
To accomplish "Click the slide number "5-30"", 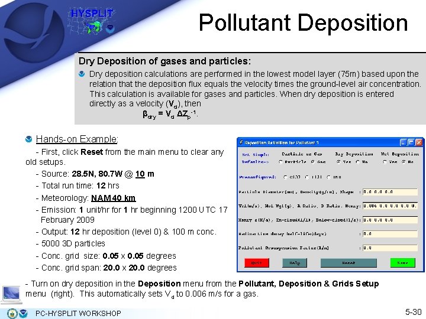I will click(x=414, y=313).
